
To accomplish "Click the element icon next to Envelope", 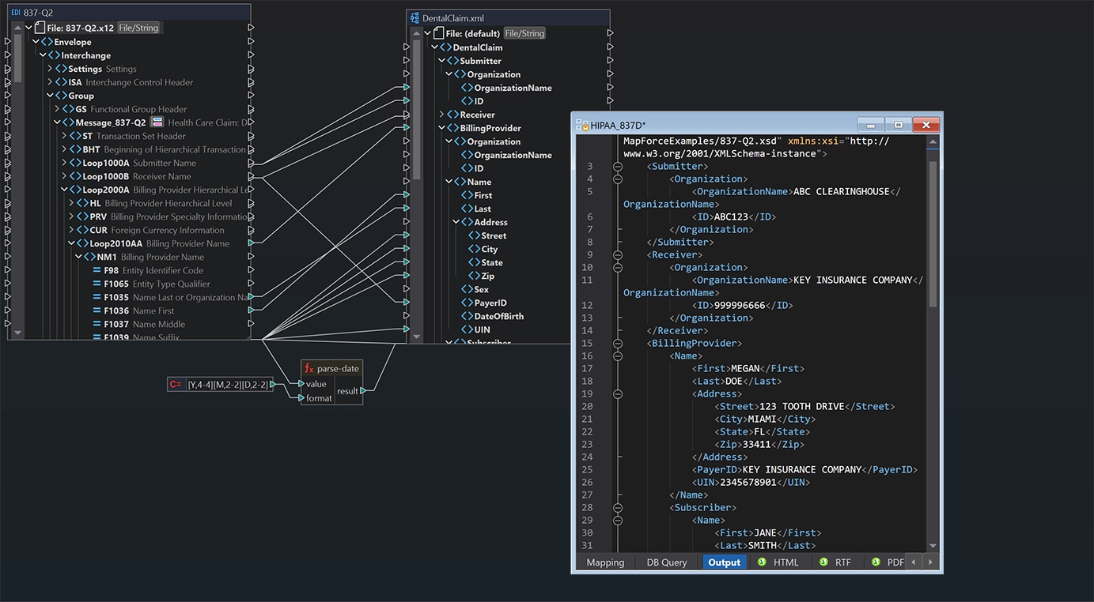I will click(47, 42).
